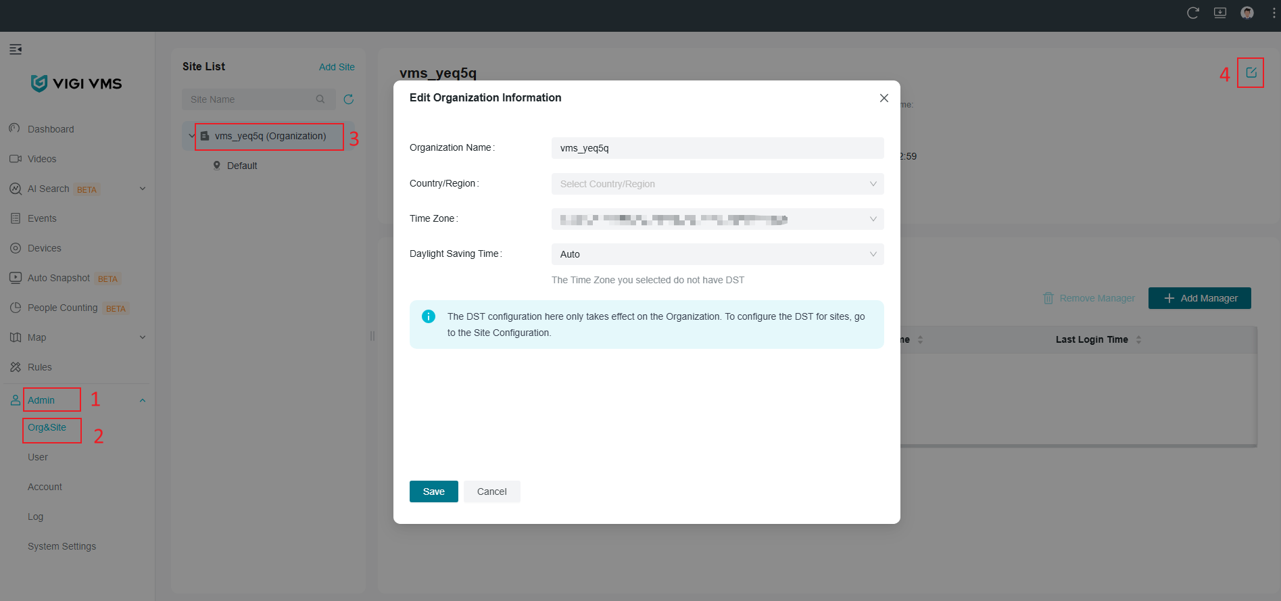
Task: Collapse Admin section chevron
Action: point(143,400)
